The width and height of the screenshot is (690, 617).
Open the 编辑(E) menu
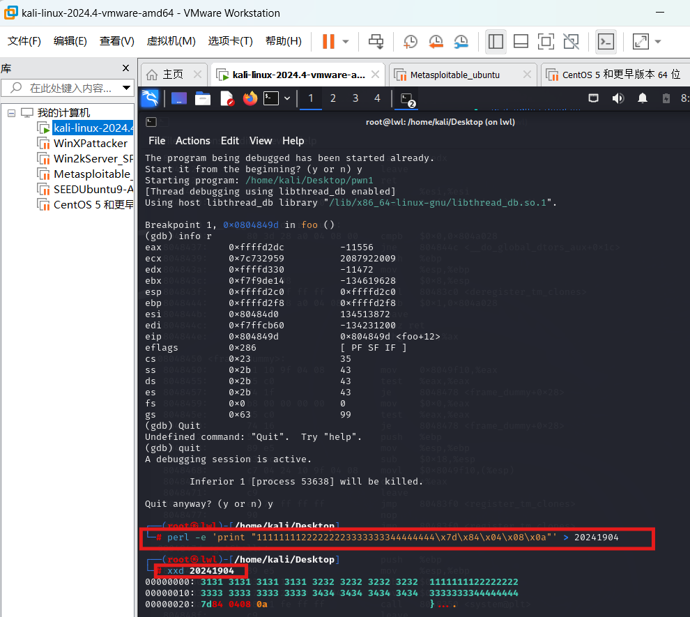70,41
